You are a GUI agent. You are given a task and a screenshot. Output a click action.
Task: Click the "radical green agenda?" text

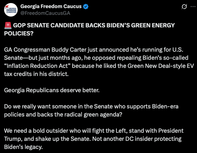tap(93, 114)
